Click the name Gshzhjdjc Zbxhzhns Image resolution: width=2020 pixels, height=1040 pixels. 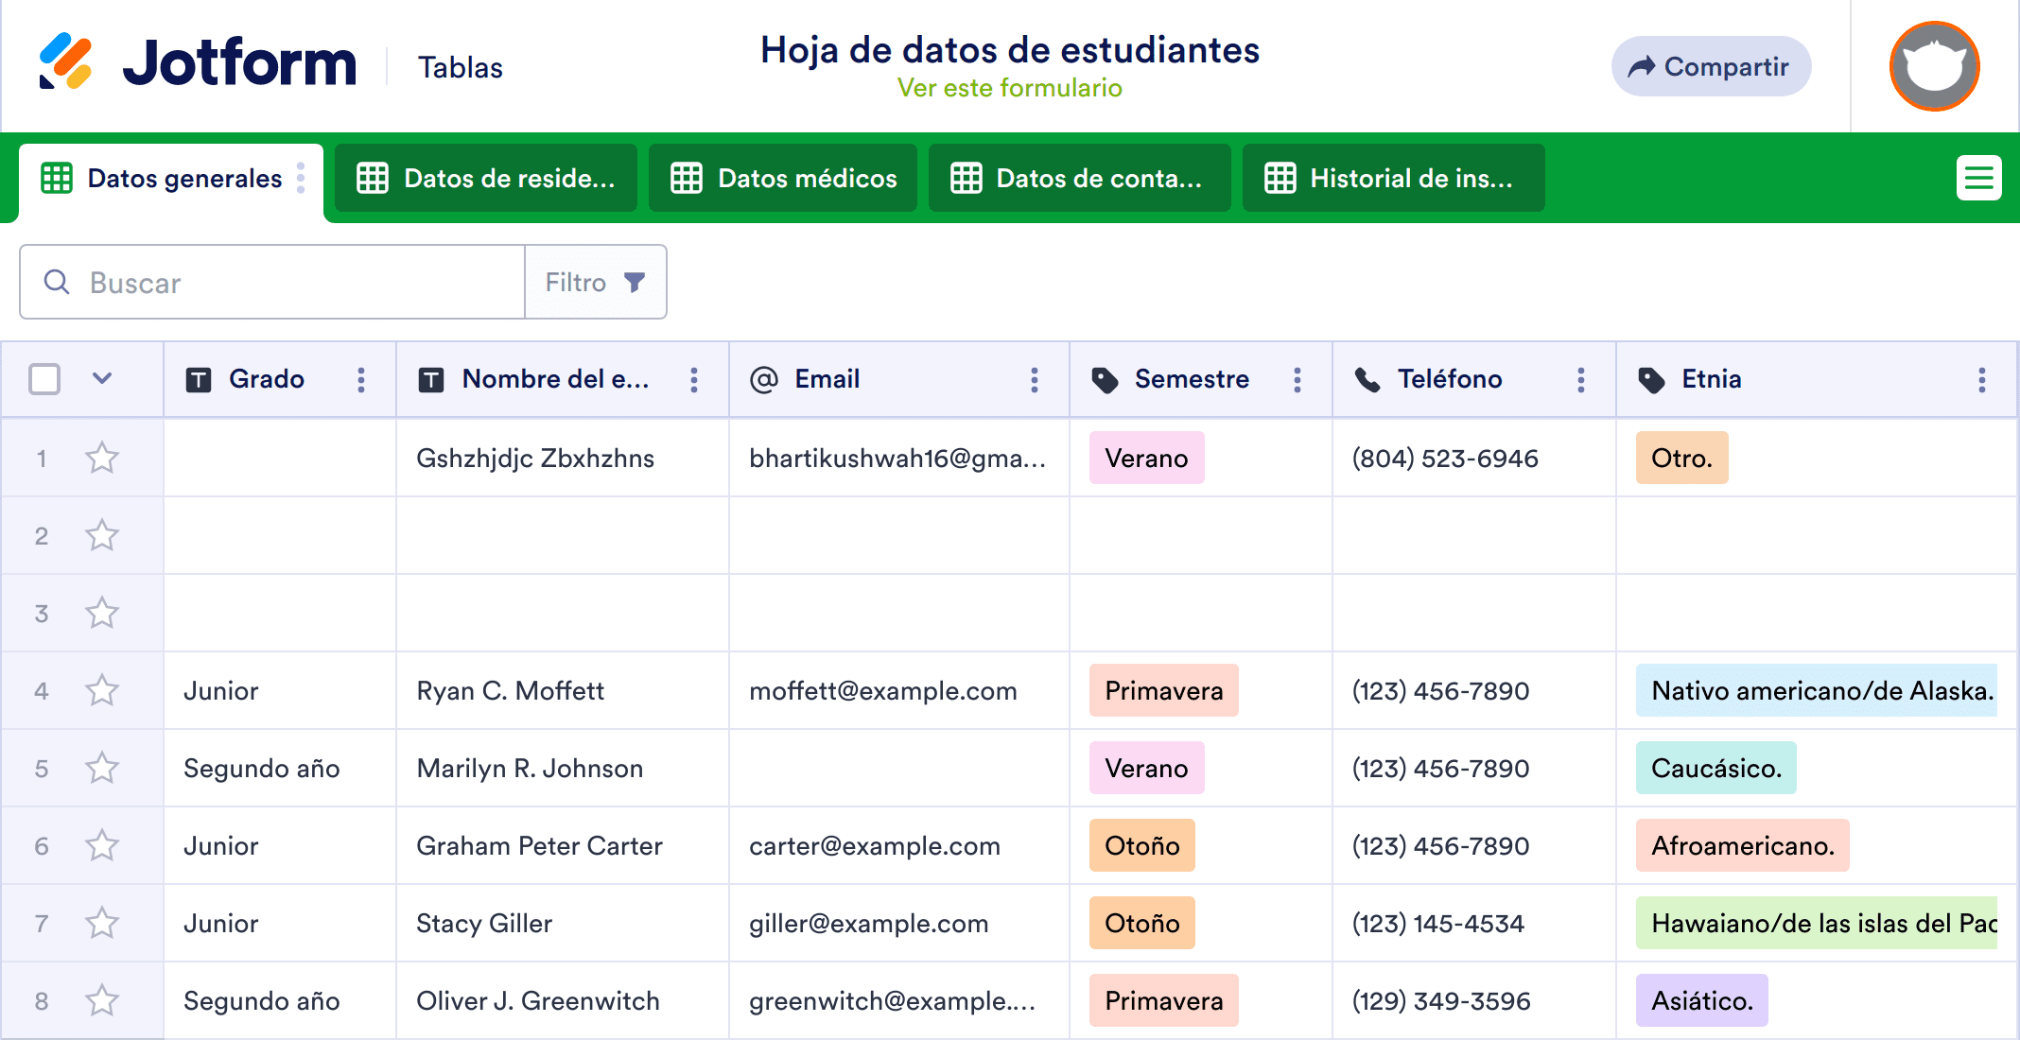(535, 459)
